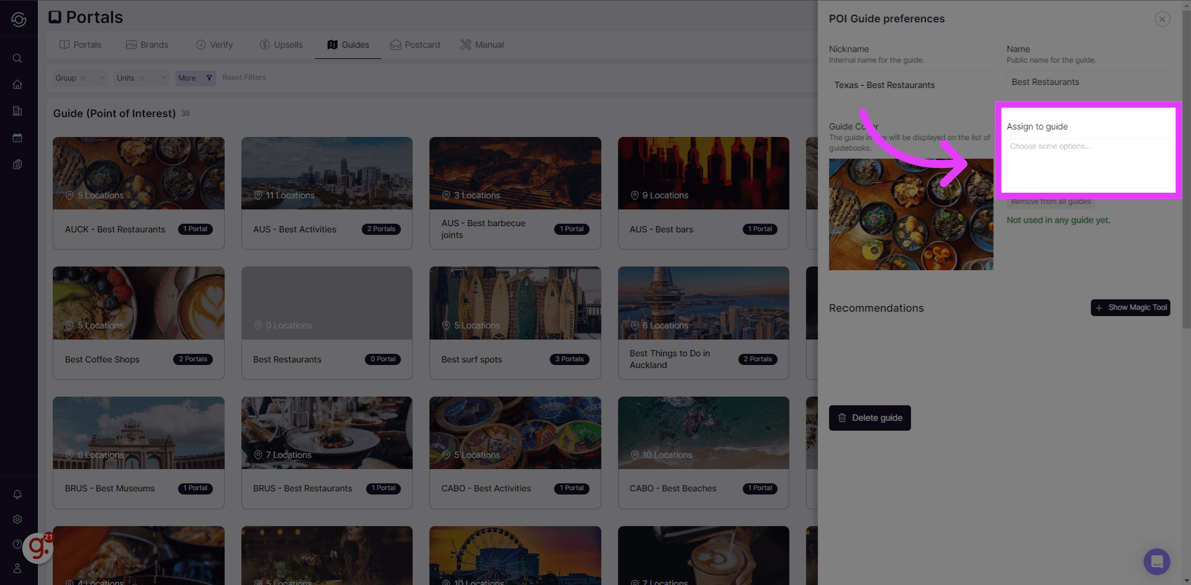Close the POI Guide preferences panel
The height and width of the screenshot is (585, 1191).
click(1162, 19)
